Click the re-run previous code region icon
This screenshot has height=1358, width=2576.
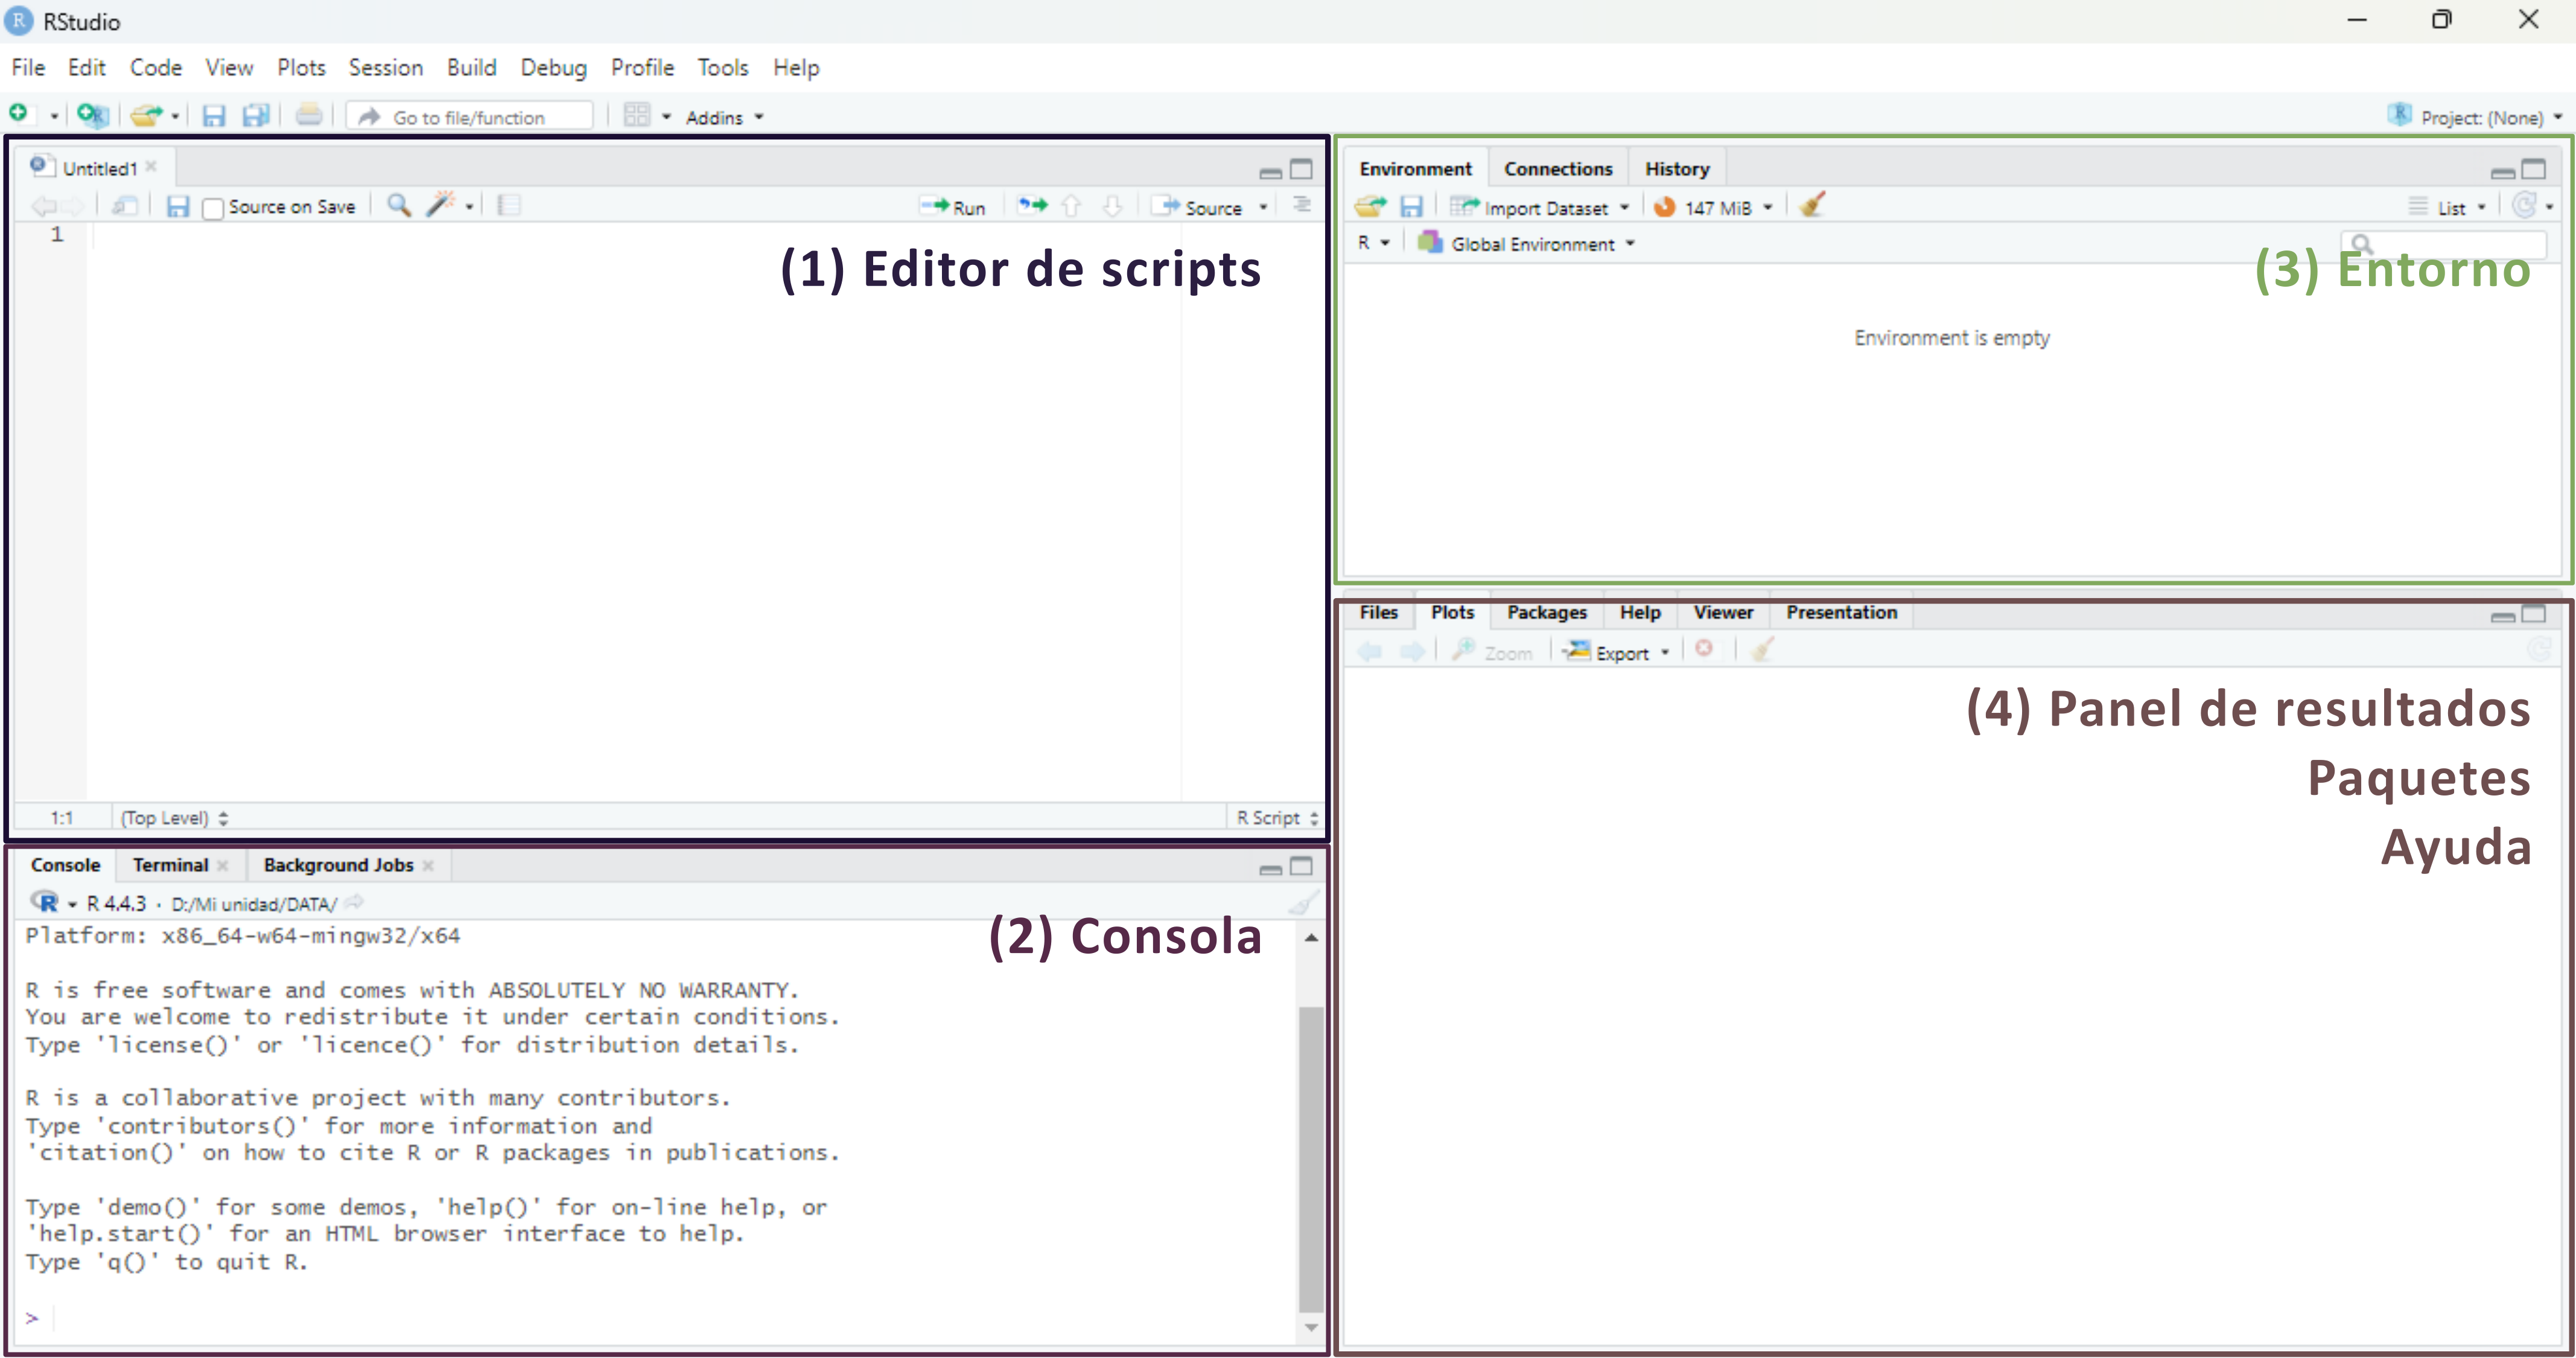tap(1032, 206)
